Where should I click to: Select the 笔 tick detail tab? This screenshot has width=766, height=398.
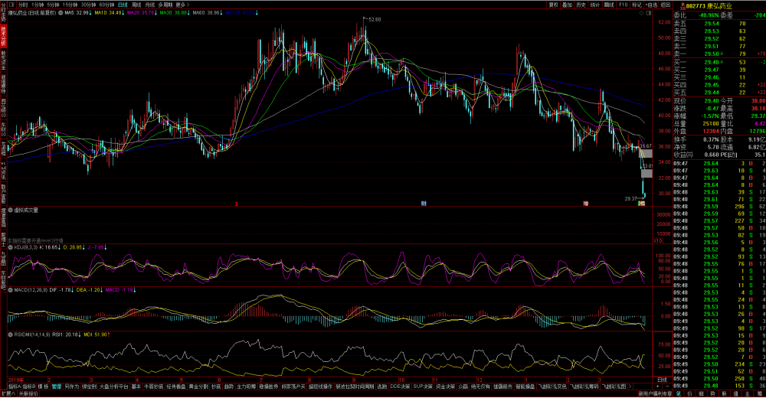coord(679,393)
